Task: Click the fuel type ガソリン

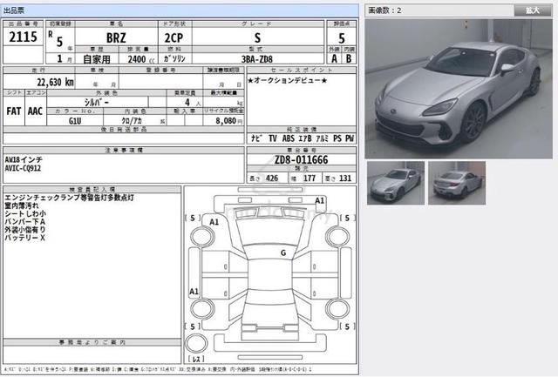Action: click(x=174, y=58)
